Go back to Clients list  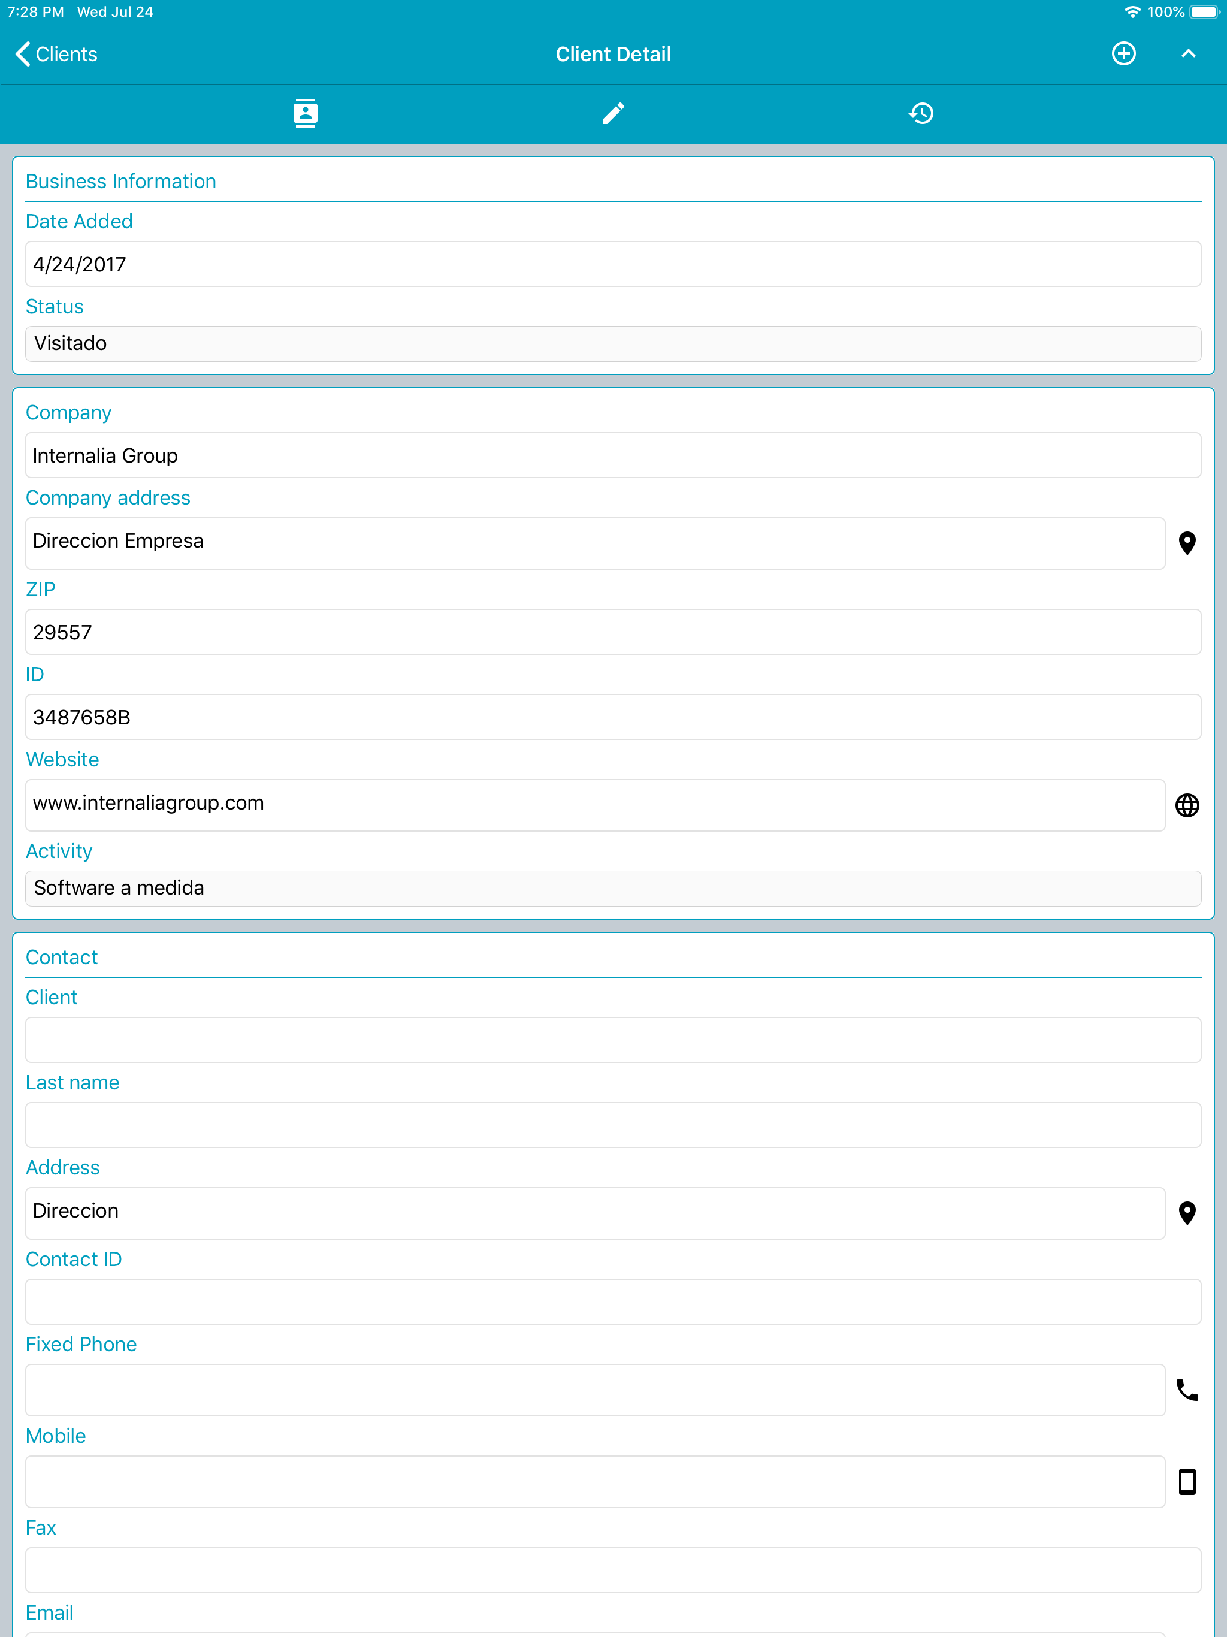pos(56,54)
